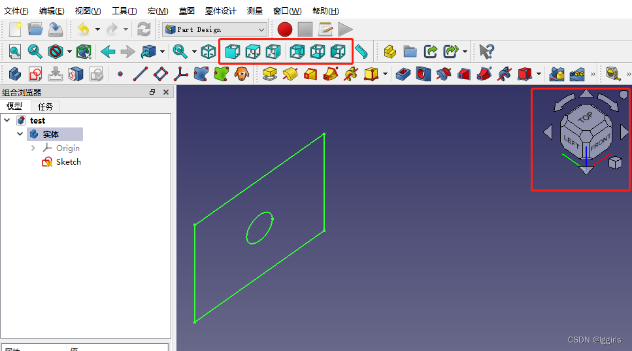This screenshot has height=351, width=632.
Task: Click the Create Sketch icon
Action: [35, 74]
